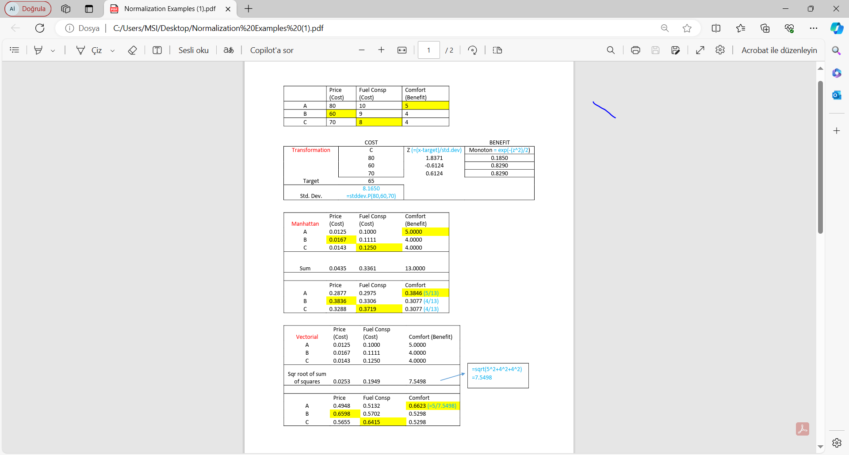This screenshot has height=455, width=849.
Task: Click the highlighted 0.6623 comfort value
Action: tap(417, 406)
